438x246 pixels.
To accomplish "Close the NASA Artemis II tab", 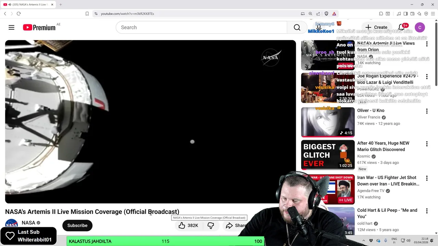I will pyautogui.click(x=51, y=4).
